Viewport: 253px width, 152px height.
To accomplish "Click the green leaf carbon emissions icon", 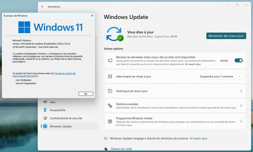I will pyautogui.click(x=106, y=138).
